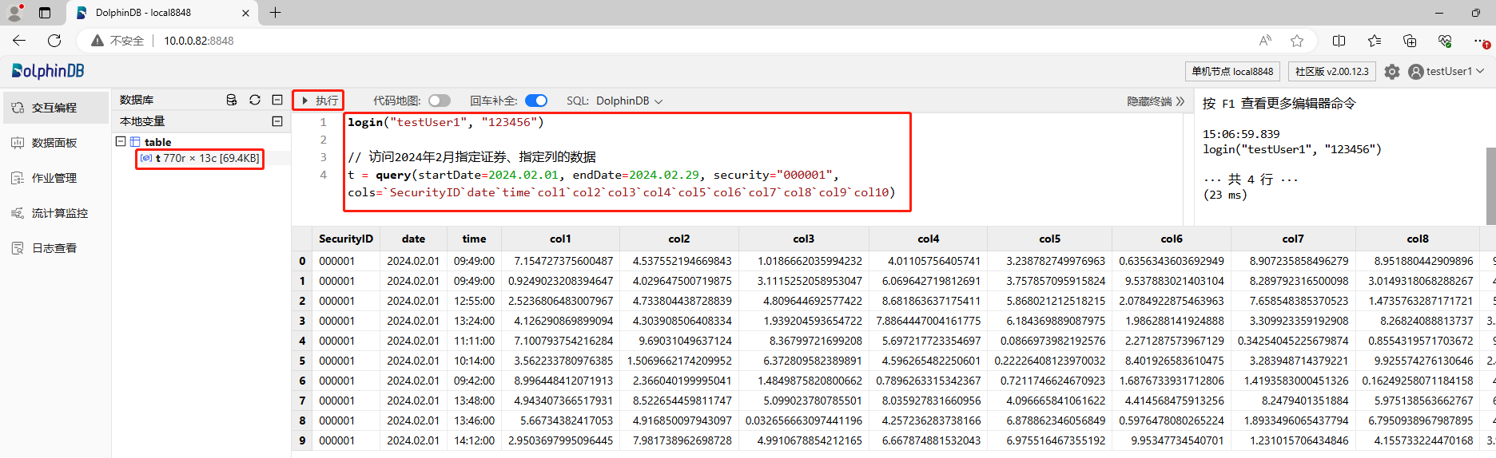This screenshot has width=1496, height=458.
Task: Click the database refresh icon
Action: (255, 100)
